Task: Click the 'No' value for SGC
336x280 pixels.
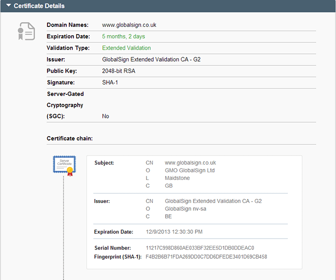Action: (x=106, y=116)
